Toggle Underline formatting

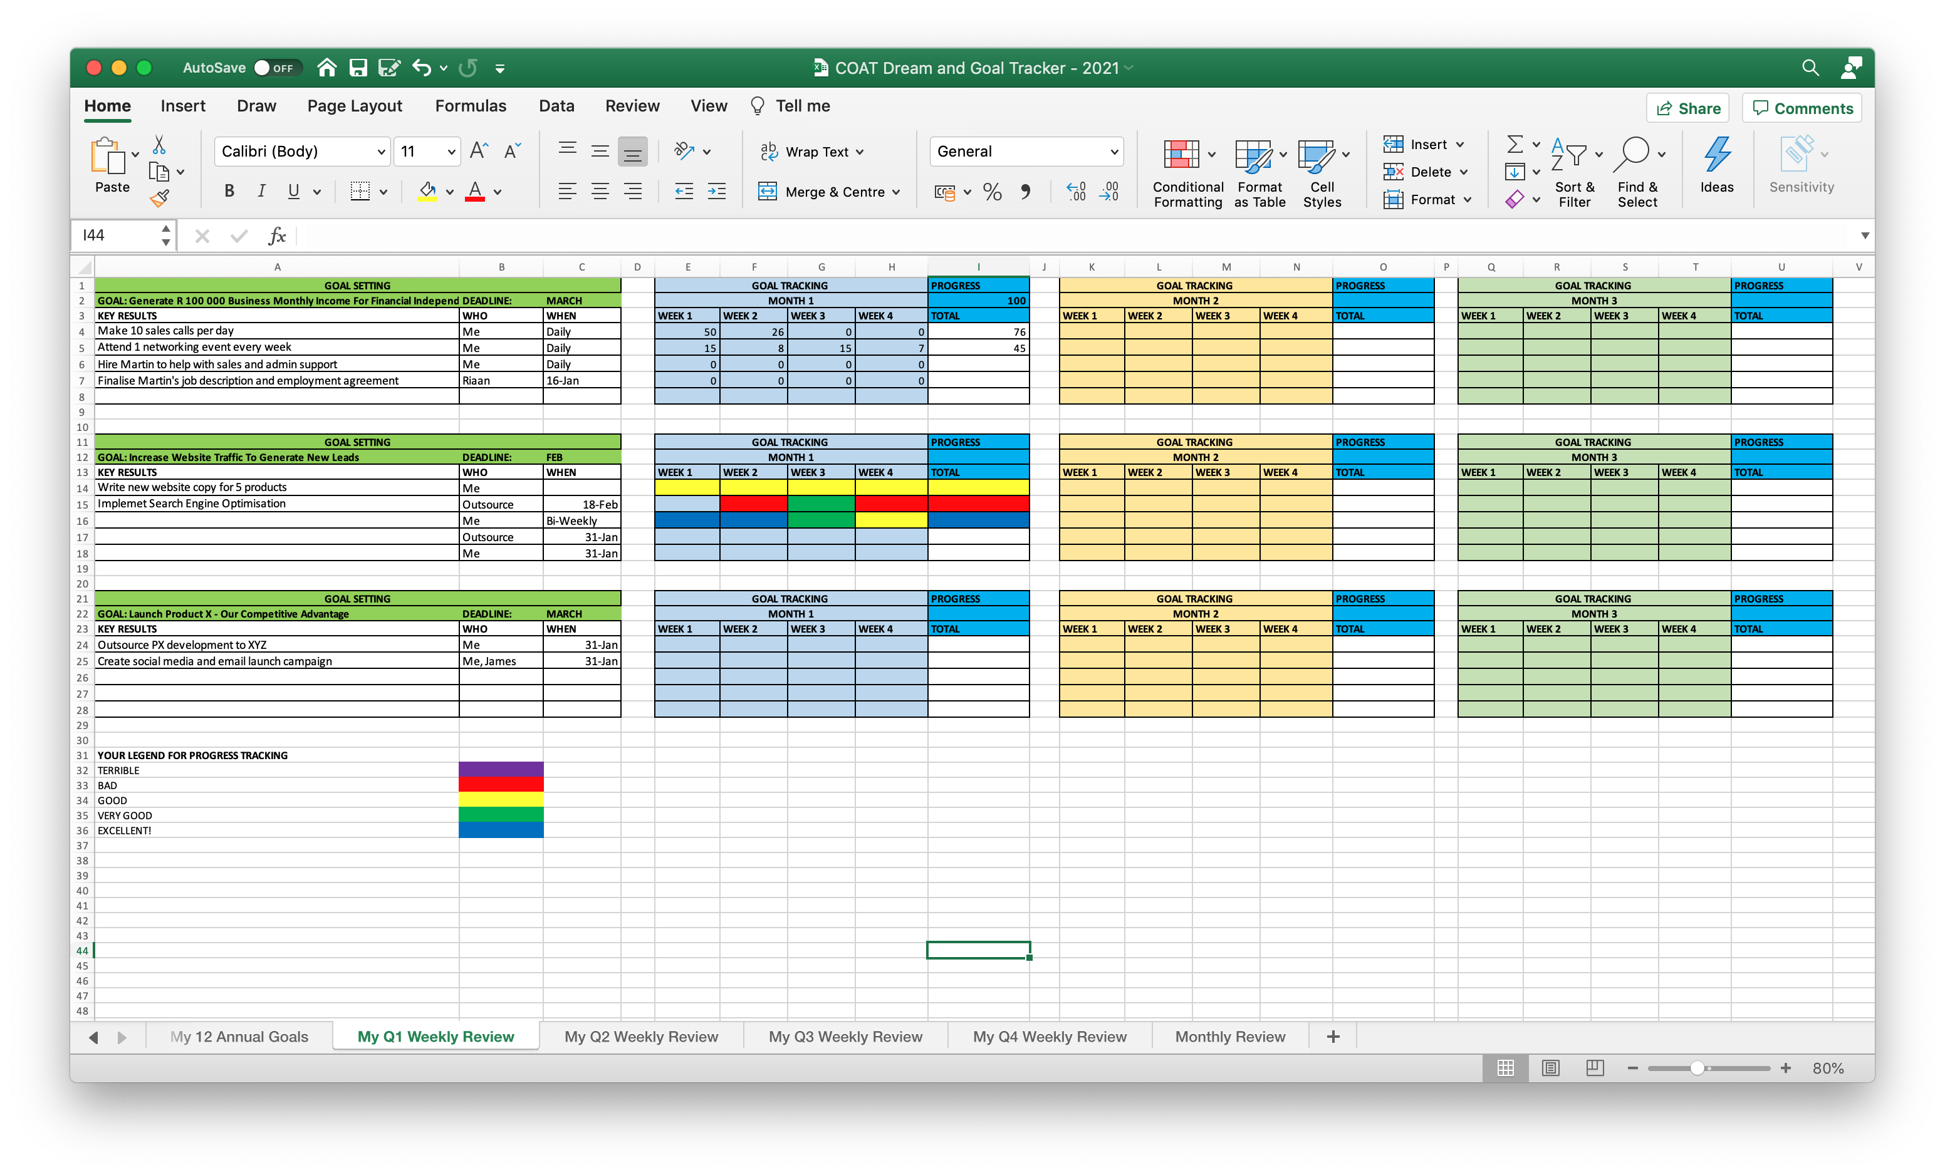[x=294, y=191]
